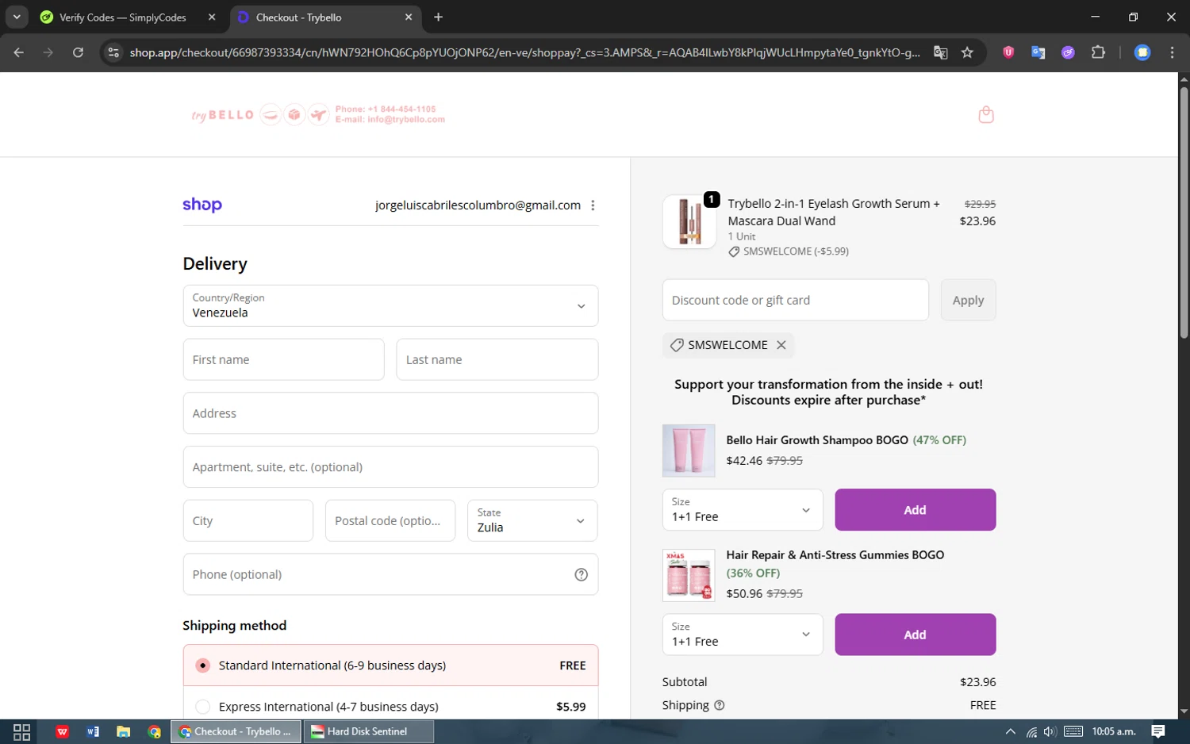Click the taskbar clock 10:05 a.m.

click(1113, 731)
